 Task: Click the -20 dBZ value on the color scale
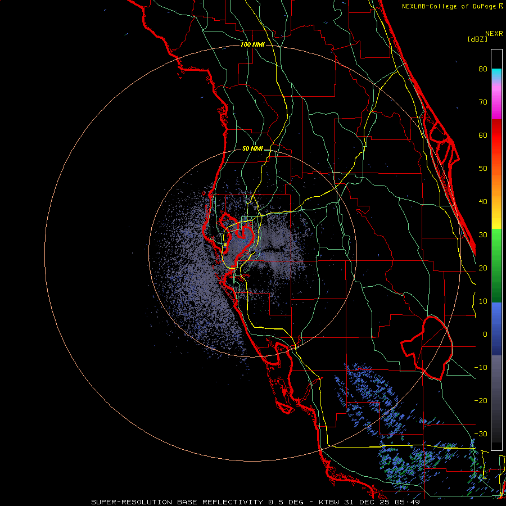(x=481, y=401)
